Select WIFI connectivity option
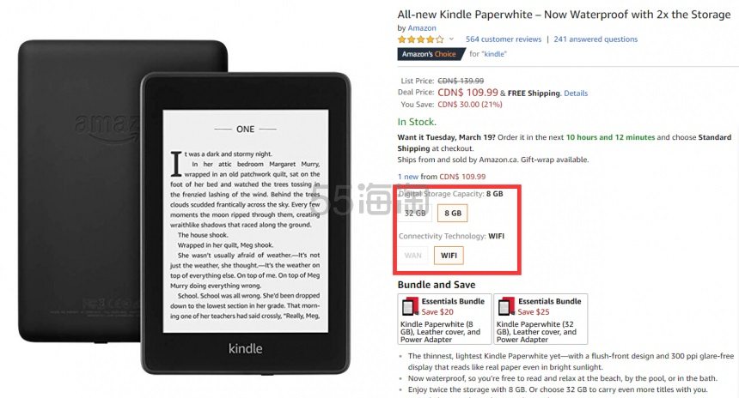739x398 pixels. tap(449, 256)
